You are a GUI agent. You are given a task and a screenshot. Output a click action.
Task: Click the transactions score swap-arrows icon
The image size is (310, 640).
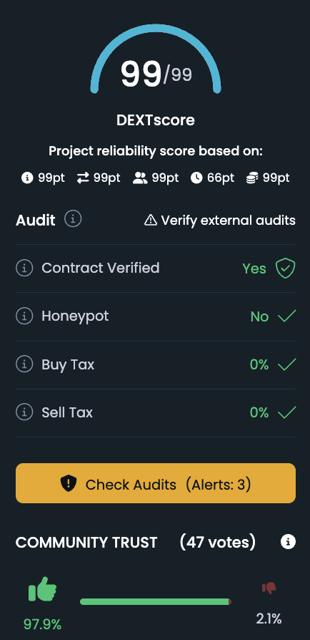click(x=83, y=178)
